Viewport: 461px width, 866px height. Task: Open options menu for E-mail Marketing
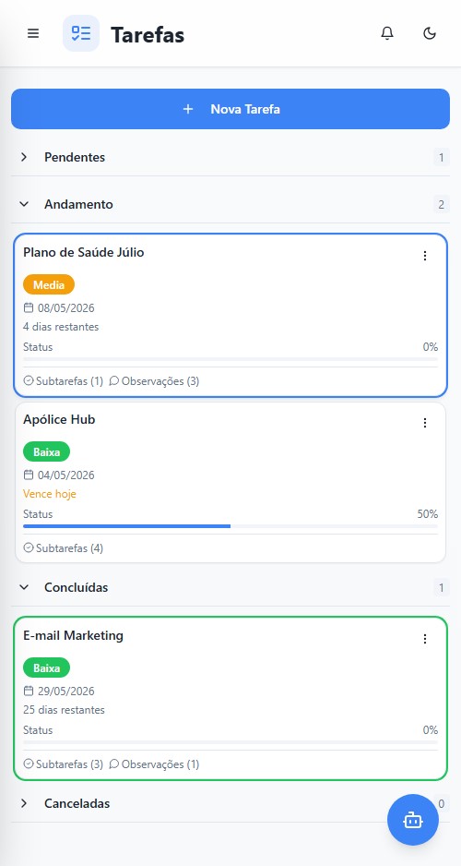[425, 639]
